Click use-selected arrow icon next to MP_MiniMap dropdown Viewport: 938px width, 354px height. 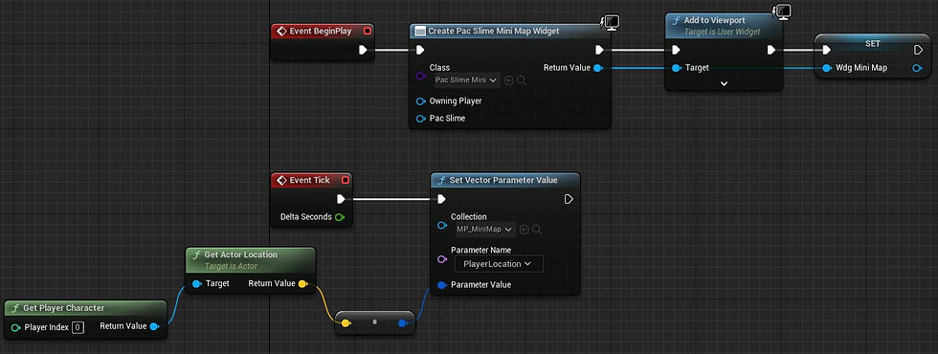point(525,230)
